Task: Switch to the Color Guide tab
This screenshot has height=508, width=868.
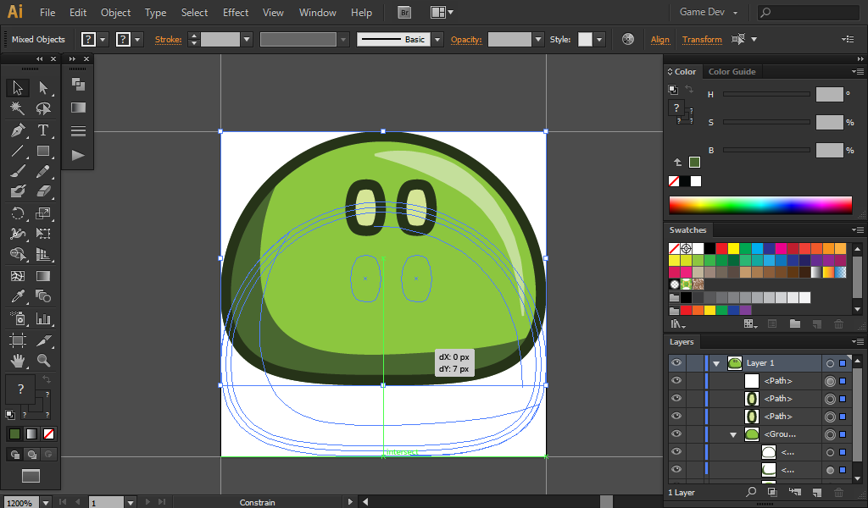Action: 732,72
